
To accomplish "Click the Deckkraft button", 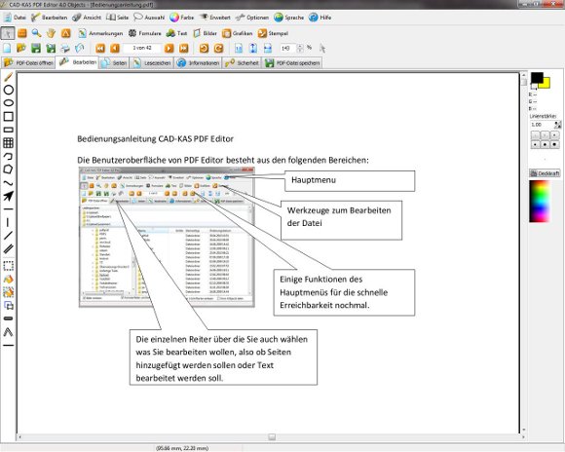I will point(545,173).
